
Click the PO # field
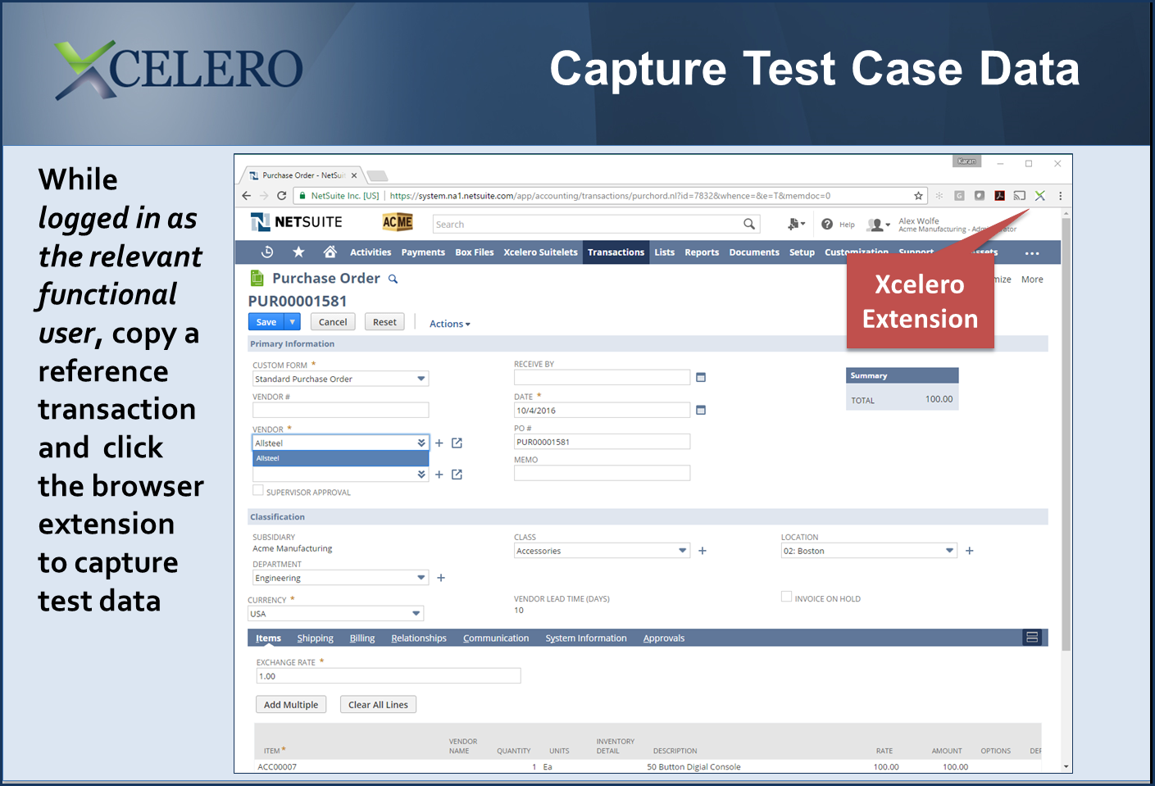point(602,442)
